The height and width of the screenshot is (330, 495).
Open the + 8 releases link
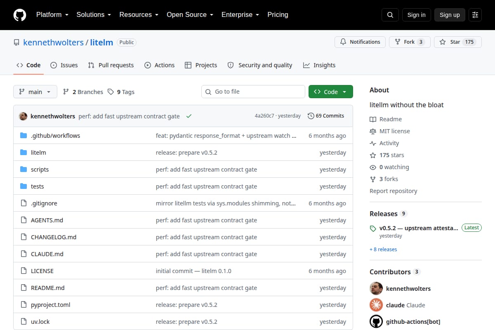tap(383, 249)
